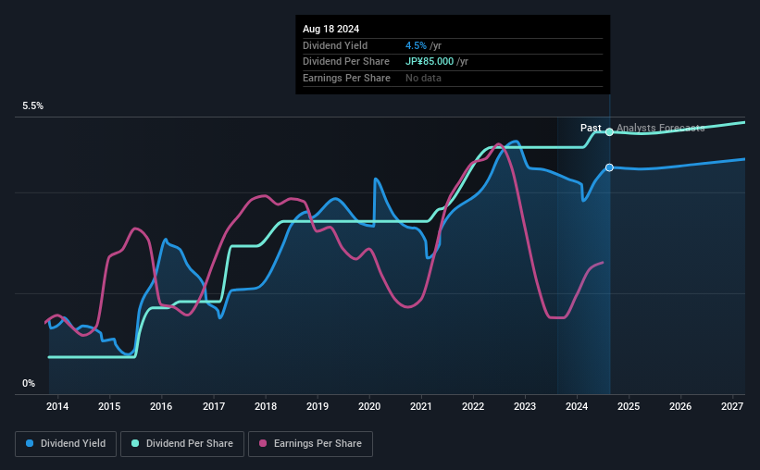760x470 pixels.
Task: Click the pink Earnings Per Share legend dot
Action: coord(263,443)
